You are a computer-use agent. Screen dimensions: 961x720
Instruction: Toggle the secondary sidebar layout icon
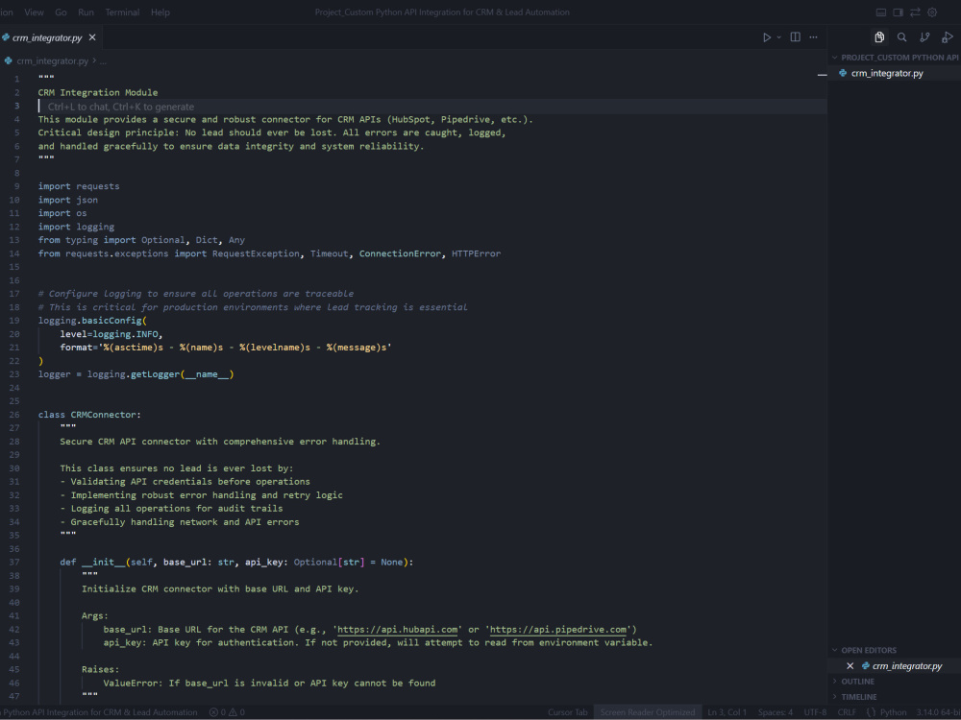(x=898, y=12)
